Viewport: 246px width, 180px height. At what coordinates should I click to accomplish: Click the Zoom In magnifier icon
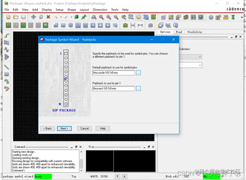[109, 17]
